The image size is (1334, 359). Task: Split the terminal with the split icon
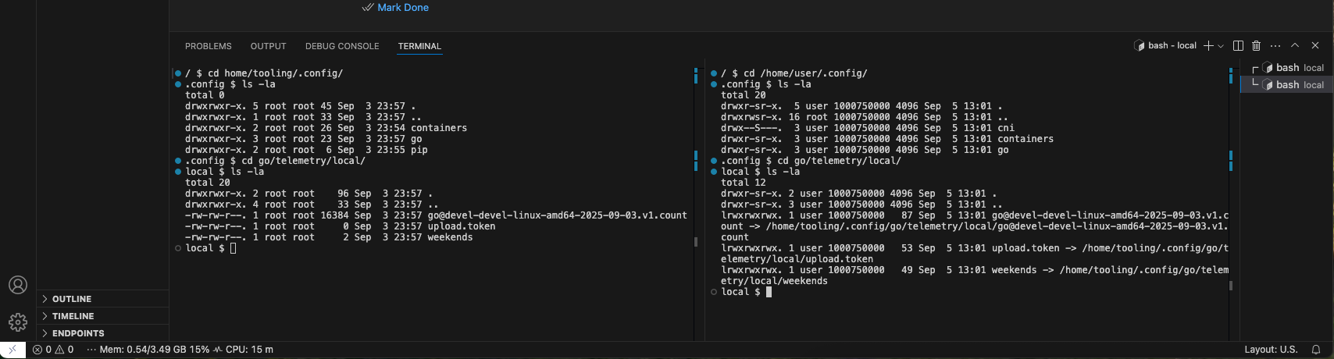coord(1238,46)
